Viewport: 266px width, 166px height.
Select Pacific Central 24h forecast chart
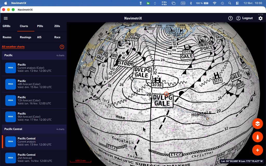click(x=34, y=158)
